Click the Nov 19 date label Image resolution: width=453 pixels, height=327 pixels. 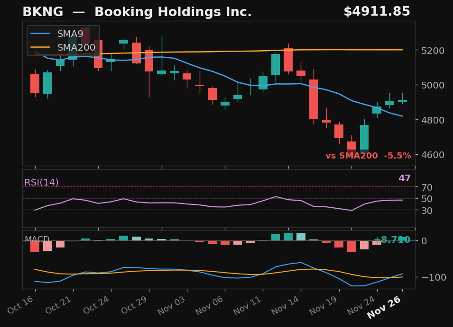point(324,305)
